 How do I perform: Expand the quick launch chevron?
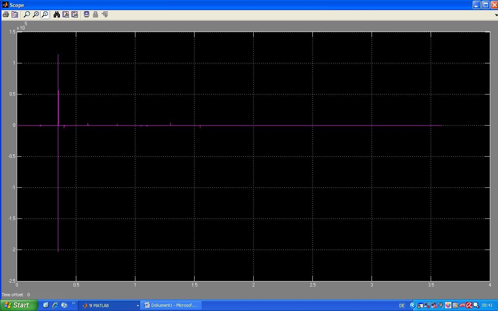pos(73,304)
